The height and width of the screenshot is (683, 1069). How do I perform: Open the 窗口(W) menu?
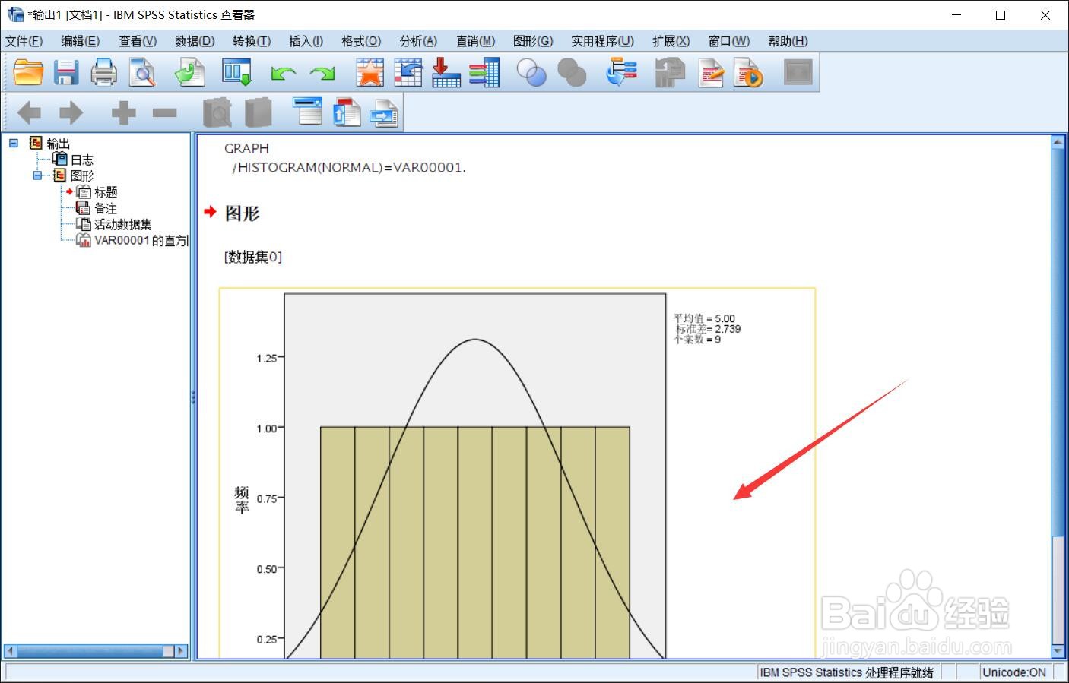(x=728, y=41)
